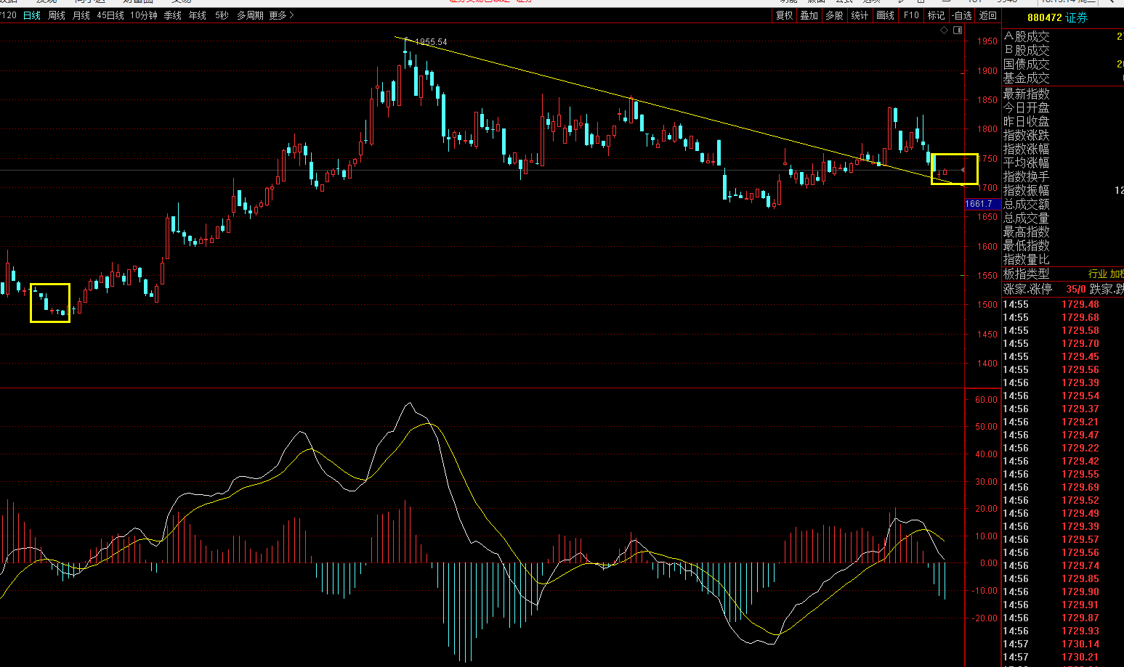Image resolution: width=1124 pixels, height=667 pixels.
Task: Click the diamond marker icon above the chart
Action: tap(945, 30)
